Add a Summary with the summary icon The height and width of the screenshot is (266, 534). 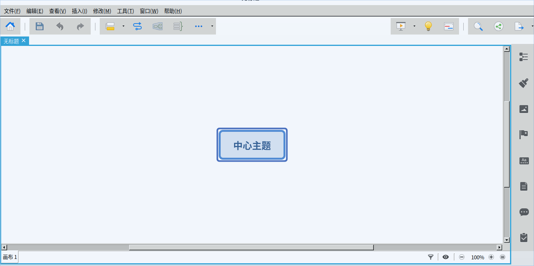(x=177, y=26)
